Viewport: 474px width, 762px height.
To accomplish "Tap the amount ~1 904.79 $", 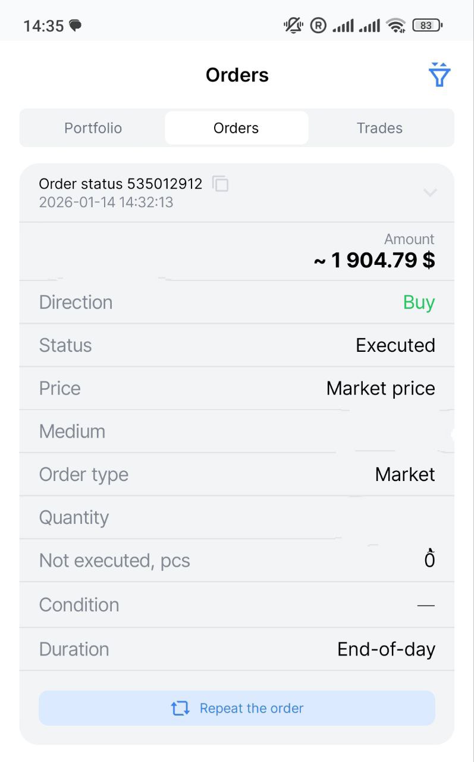I will (374, 260).
